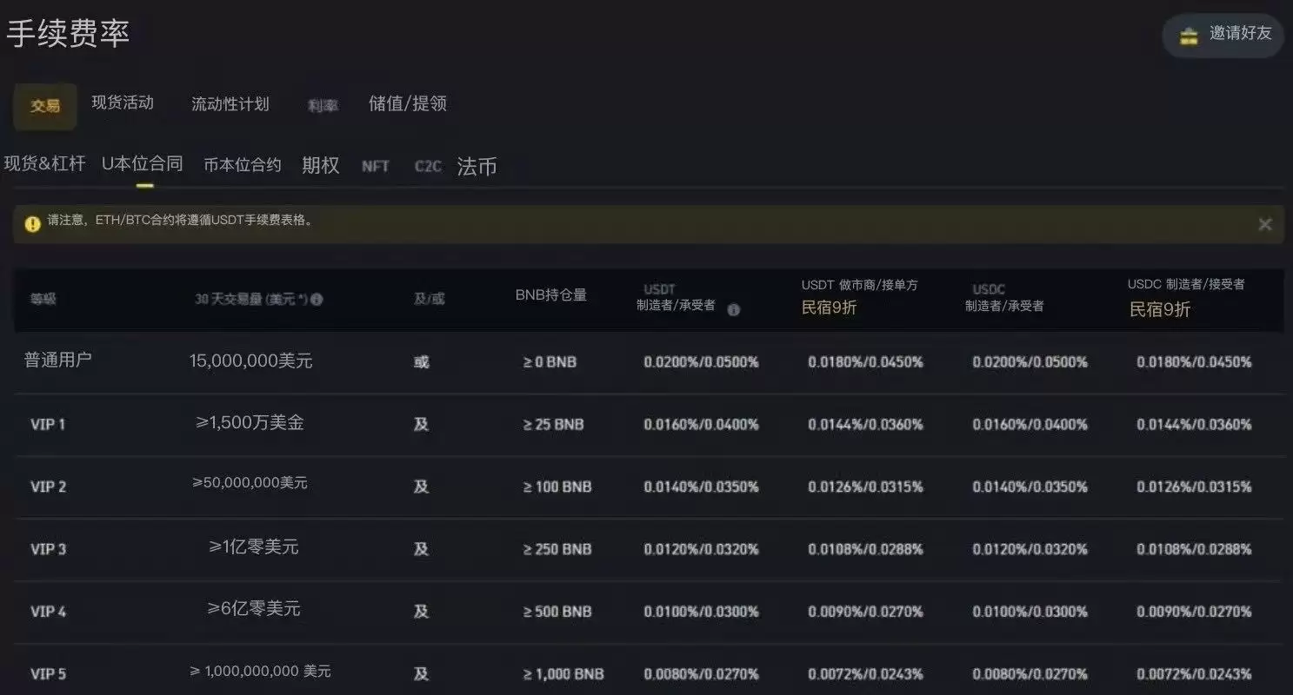Click the warning icon in the notice banner
Image resolution: width=1293 pixels, height=695 pixels.
[33, 223]
